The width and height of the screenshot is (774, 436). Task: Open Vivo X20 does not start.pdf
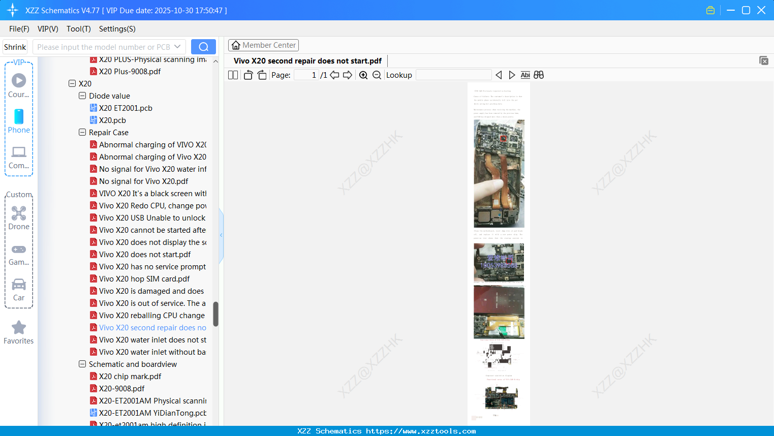click(x=145, y=255)
